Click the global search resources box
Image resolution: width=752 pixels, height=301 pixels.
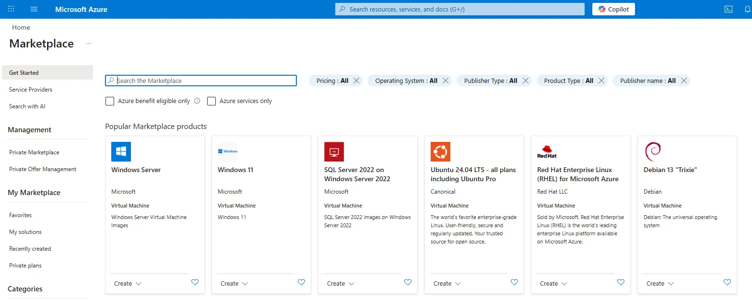460,9
